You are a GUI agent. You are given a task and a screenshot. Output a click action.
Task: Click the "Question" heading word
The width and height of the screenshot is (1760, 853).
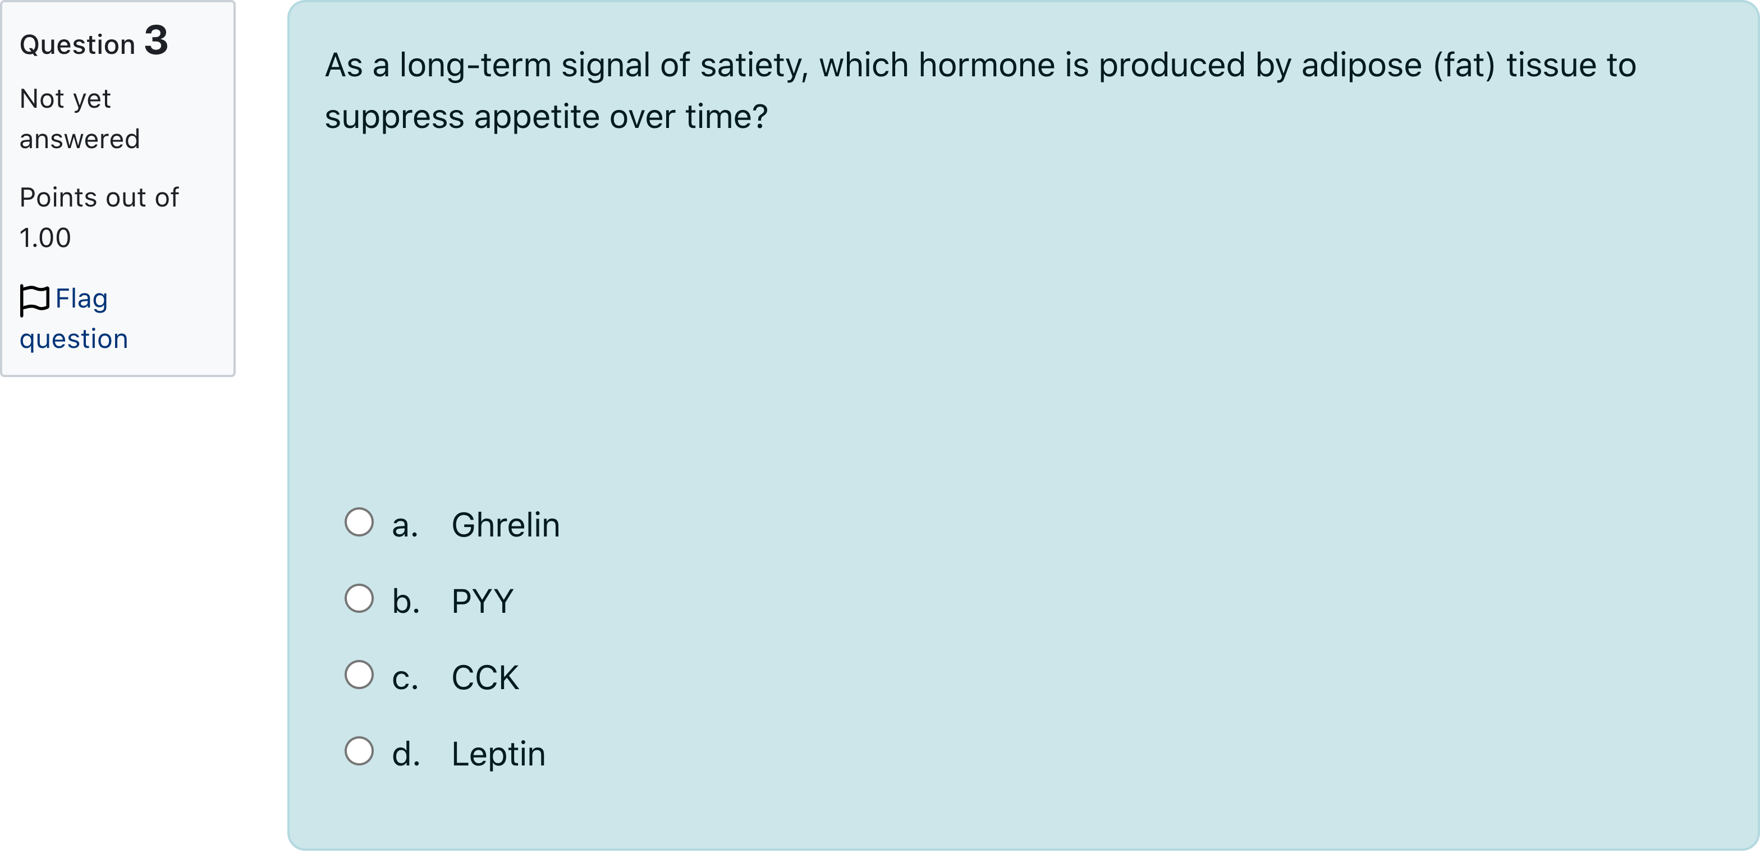click(x=77, y=45)
